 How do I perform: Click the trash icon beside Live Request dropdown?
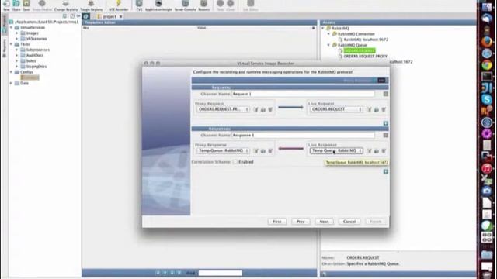384,109
